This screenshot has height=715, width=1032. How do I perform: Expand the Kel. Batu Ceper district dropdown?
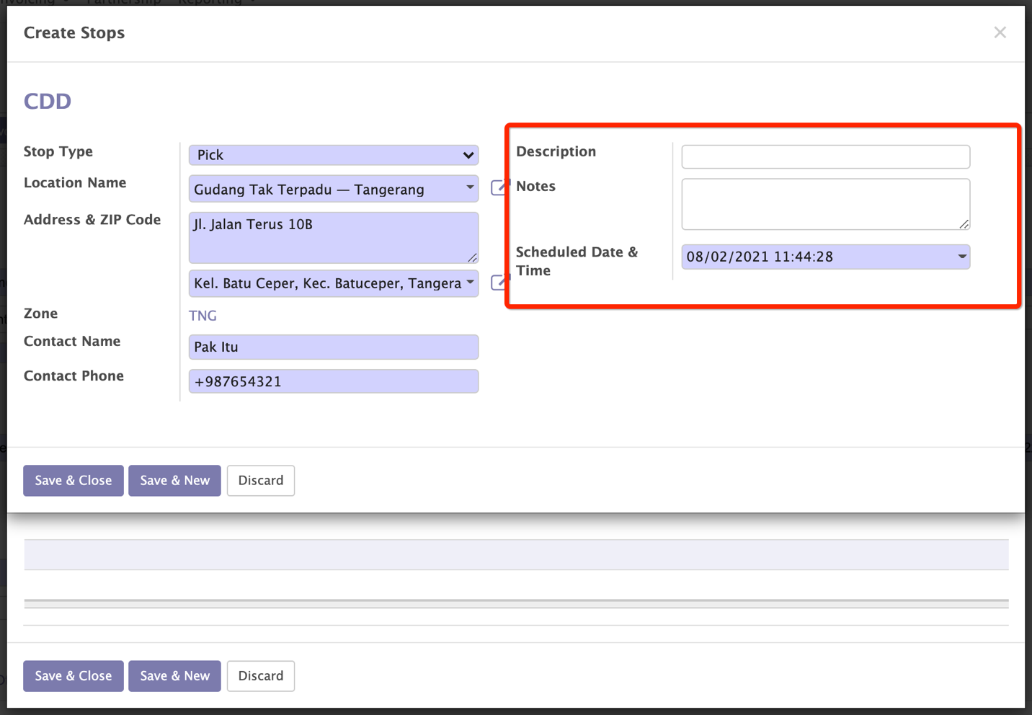click(470, 283)
